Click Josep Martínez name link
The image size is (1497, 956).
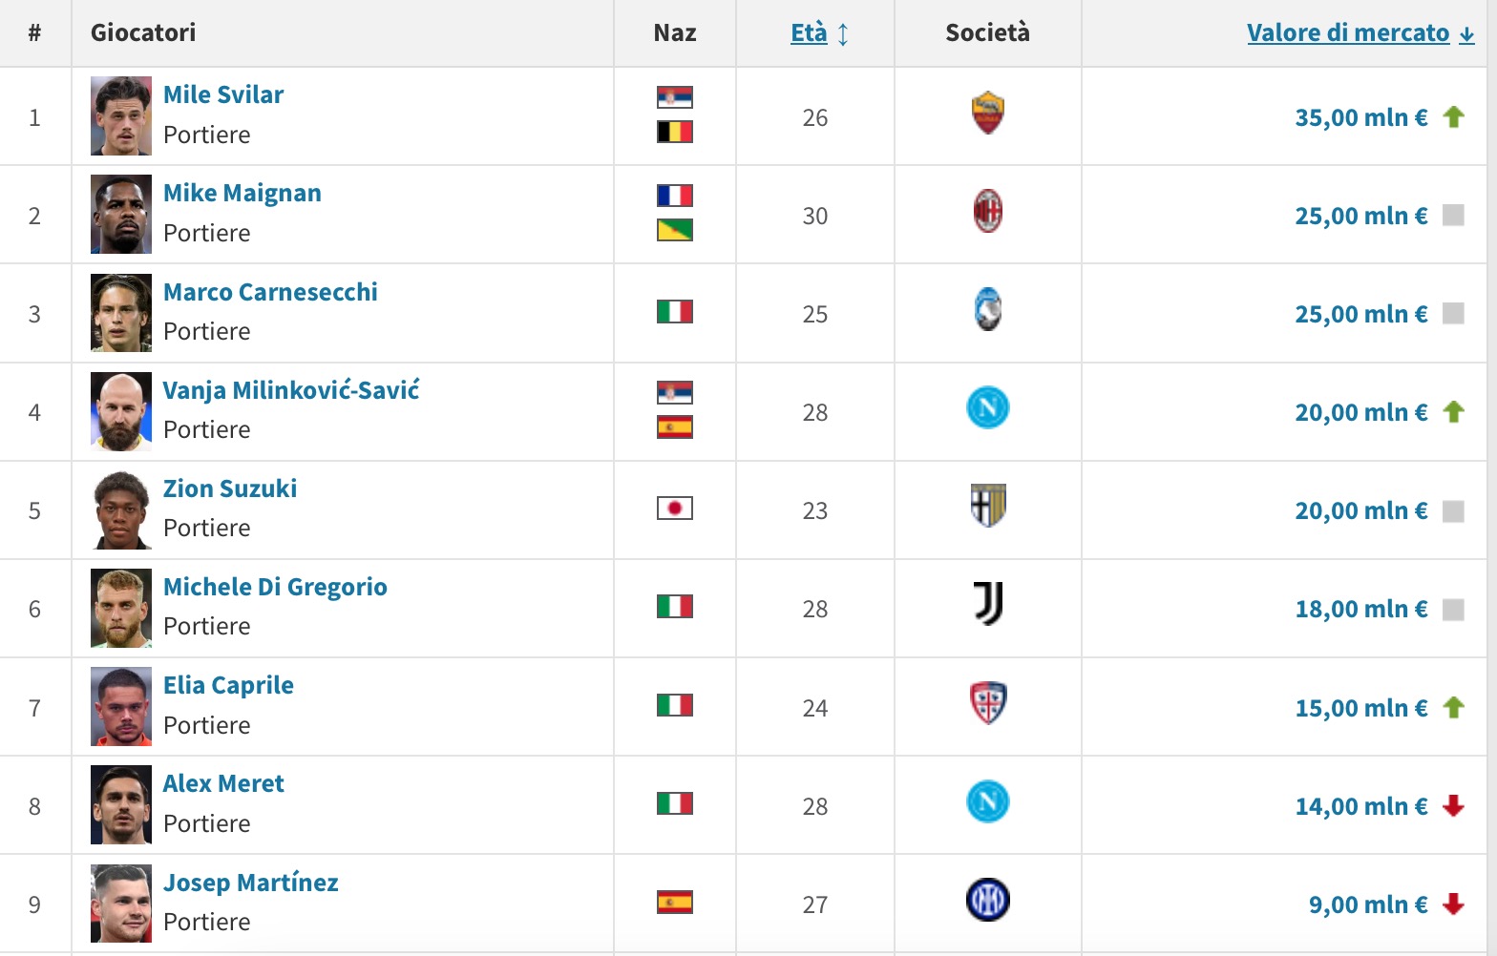[x=250, y=883]
